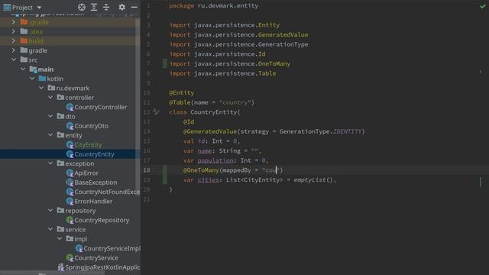The height and width of the screenshot is (275, 489).
Task: Click the interface icon beside CountryService
Action: [70, 258]
